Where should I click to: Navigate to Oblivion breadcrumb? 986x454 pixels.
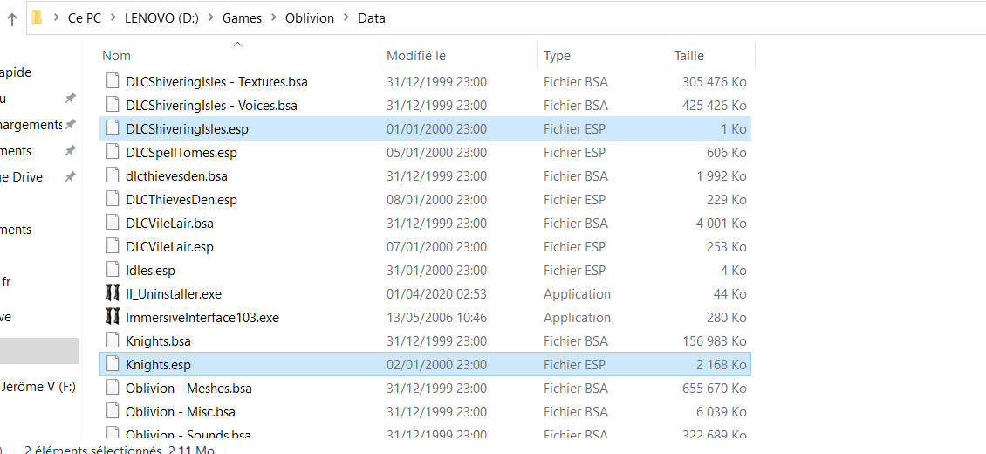[x=310, y=18]
